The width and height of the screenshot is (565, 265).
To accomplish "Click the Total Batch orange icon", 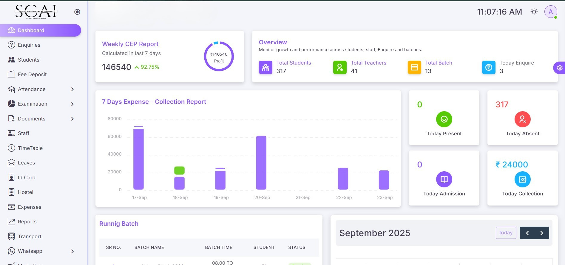I will pyautogui.click(x=414, y=68).
